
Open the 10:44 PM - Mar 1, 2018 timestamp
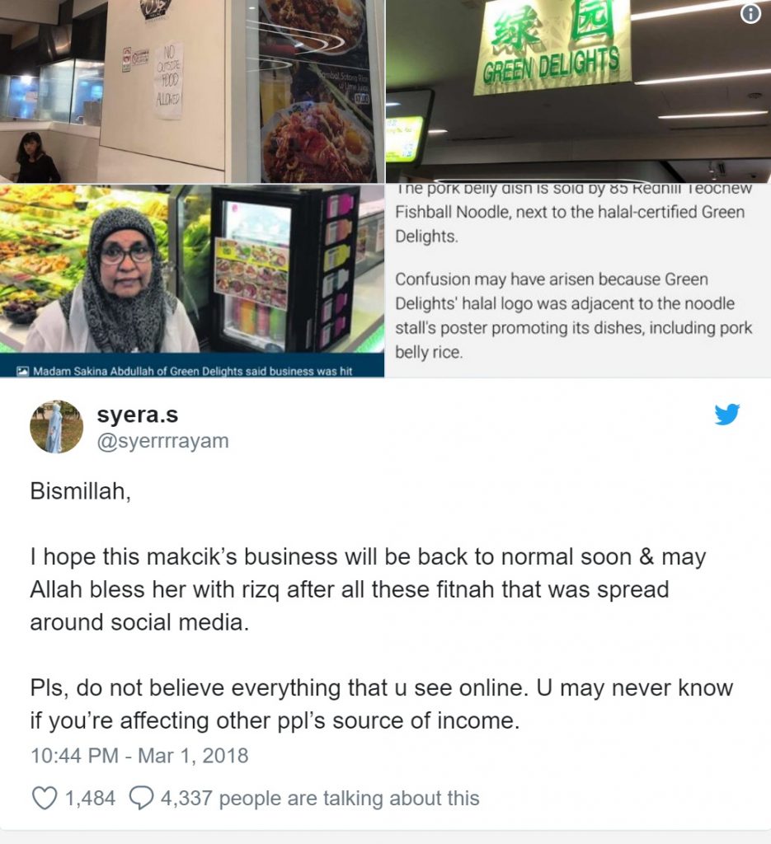tap(139, 756)
